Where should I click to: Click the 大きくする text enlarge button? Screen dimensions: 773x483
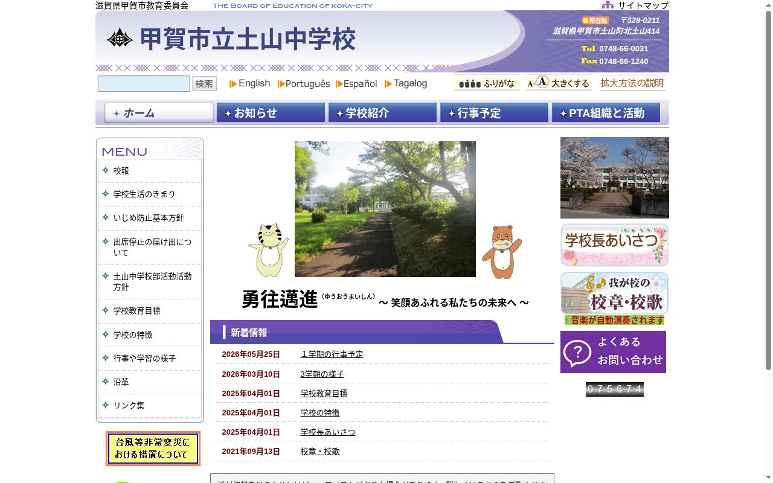559,83
